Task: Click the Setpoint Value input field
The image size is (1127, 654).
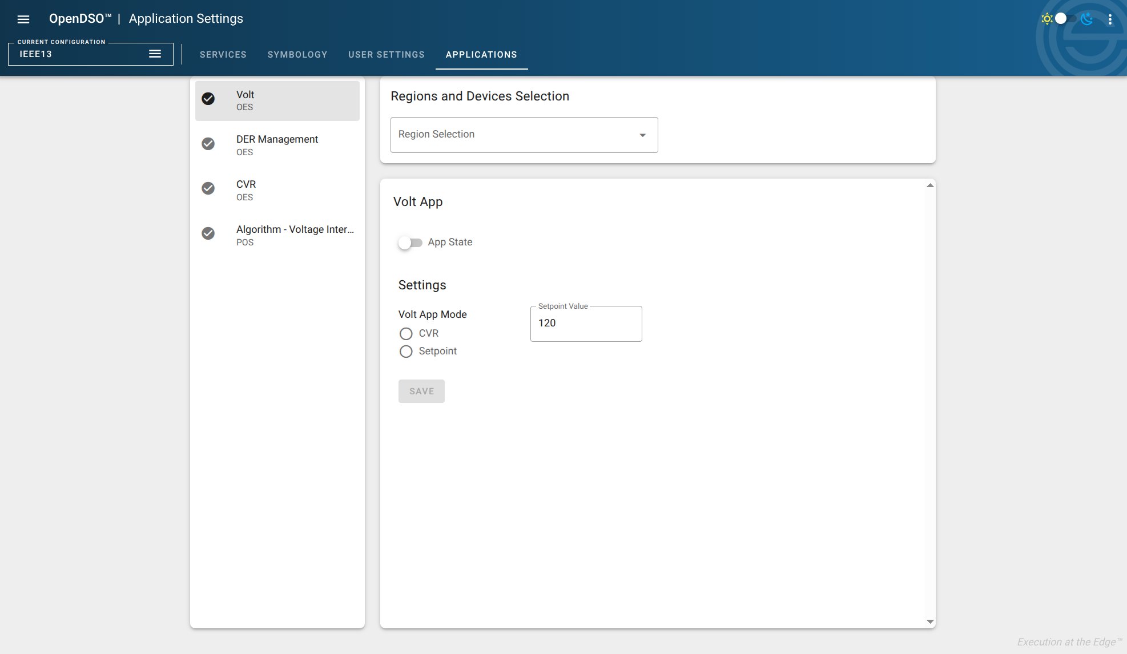Action: pos(586,324)
